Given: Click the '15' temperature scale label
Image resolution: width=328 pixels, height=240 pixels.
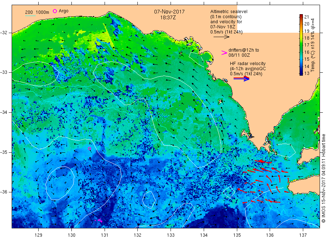Looking at the screenshot, I should pos(306,59).
